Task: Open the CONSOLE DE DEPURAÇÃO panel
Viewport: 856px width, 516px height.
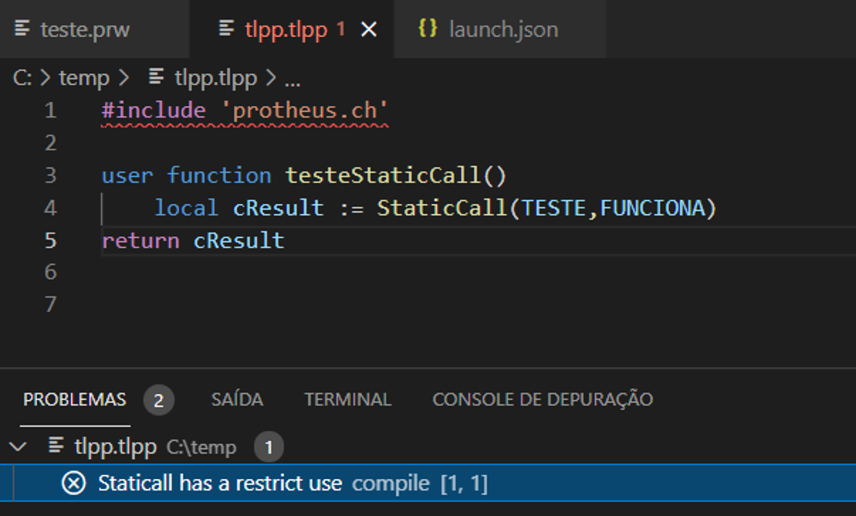Action: pyautogui.click(x=543, y=399)
